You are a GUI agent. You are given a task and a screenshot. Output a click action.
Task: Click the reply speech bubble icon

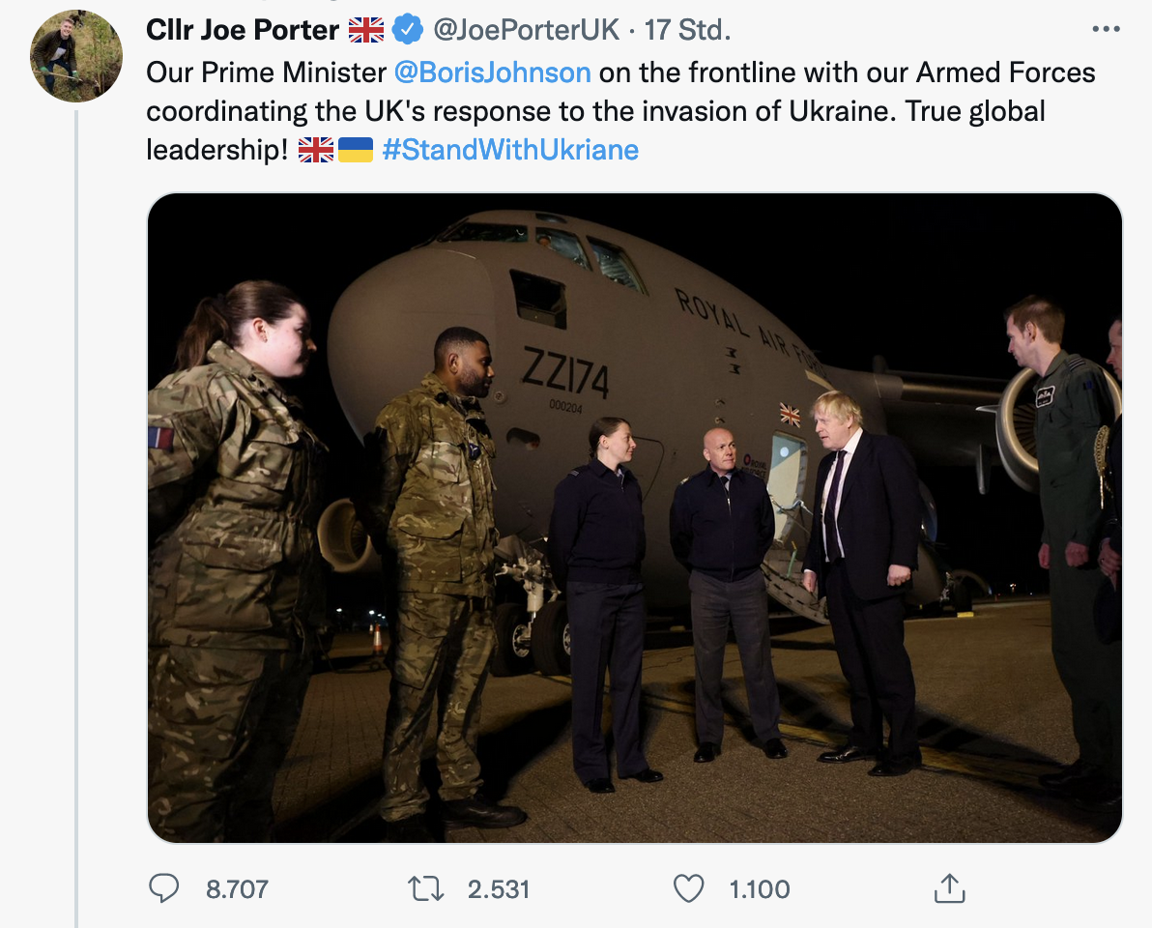coord(164,888)
